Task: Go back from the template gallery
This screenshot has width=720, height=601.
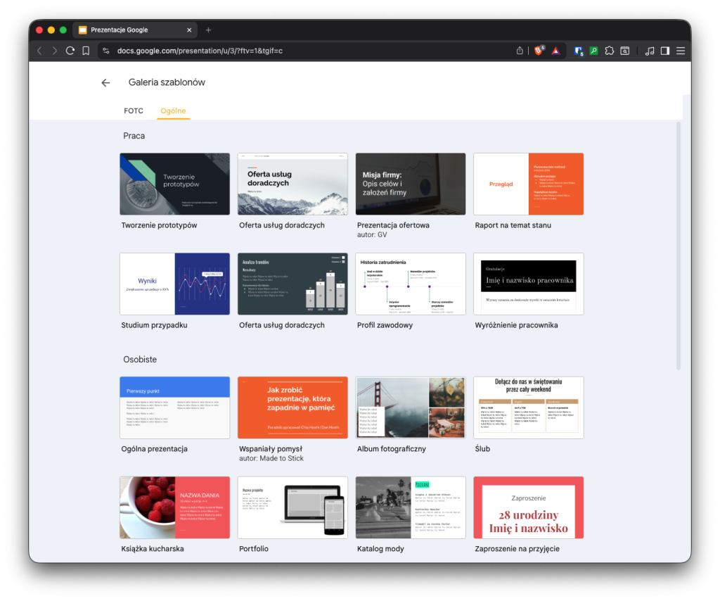Action: (105, 83)
